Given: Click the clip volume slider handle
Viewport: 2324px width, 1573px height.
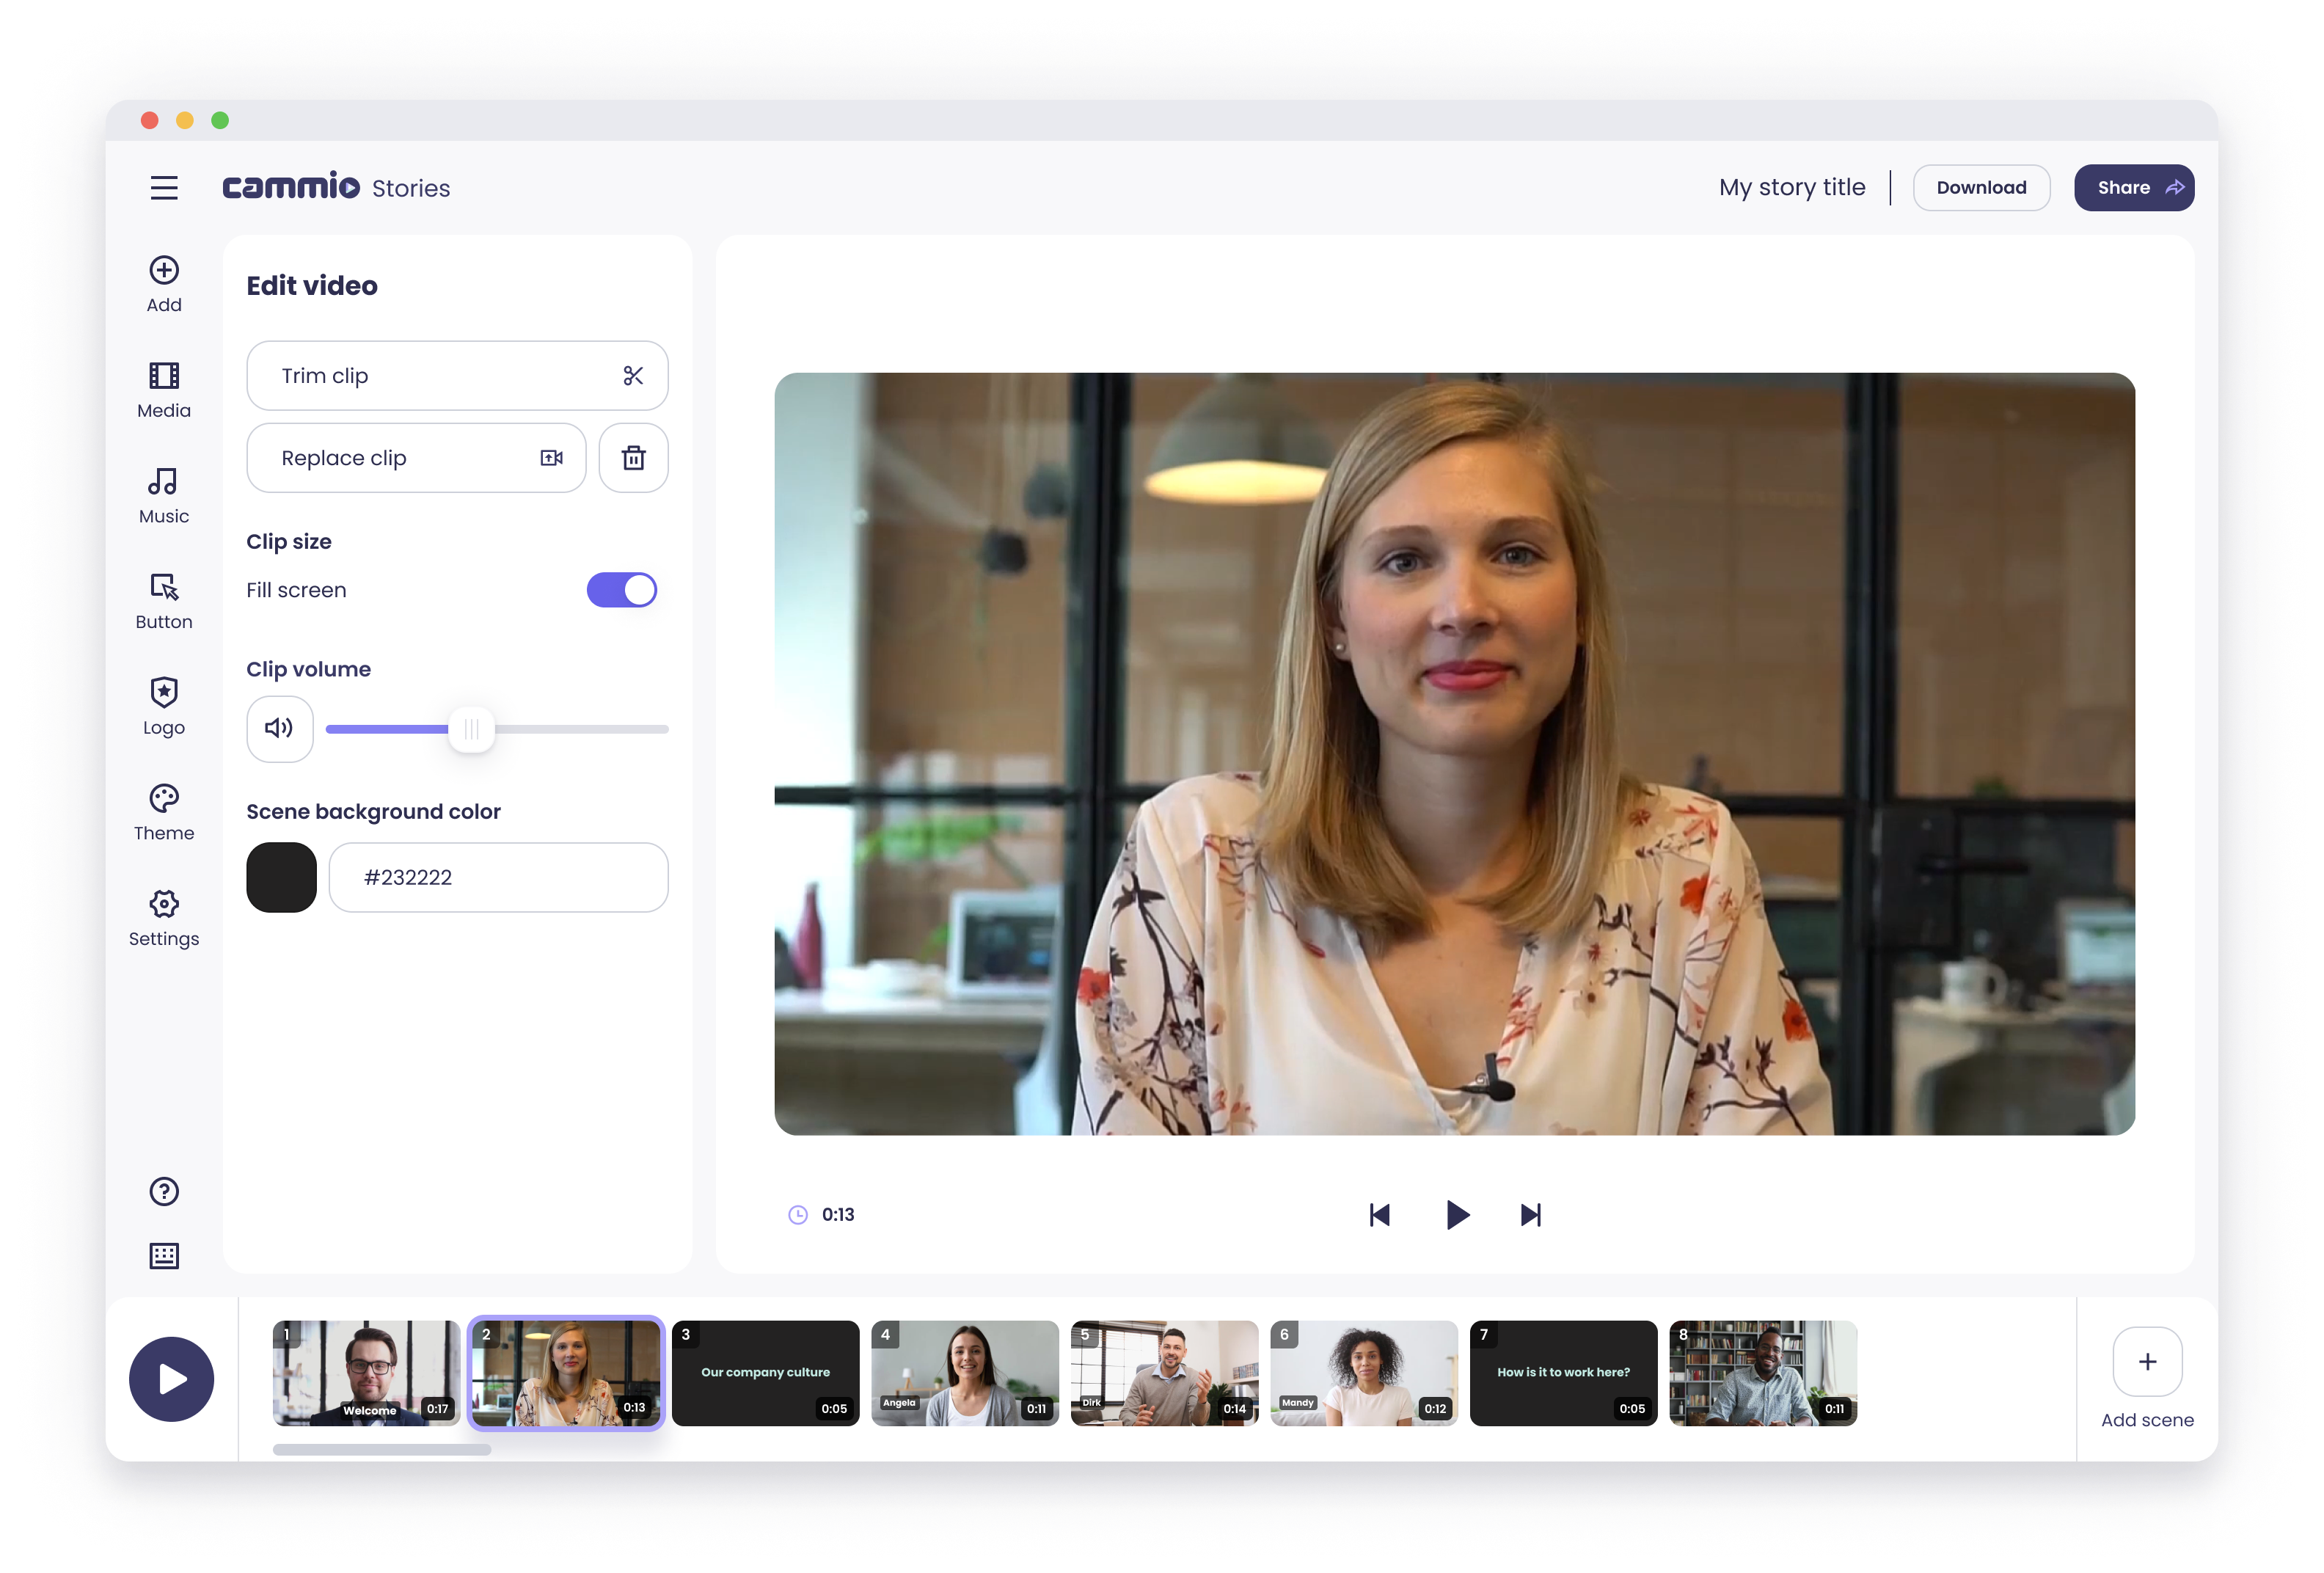Looking at the screenshot, I should tap(471, 729).
